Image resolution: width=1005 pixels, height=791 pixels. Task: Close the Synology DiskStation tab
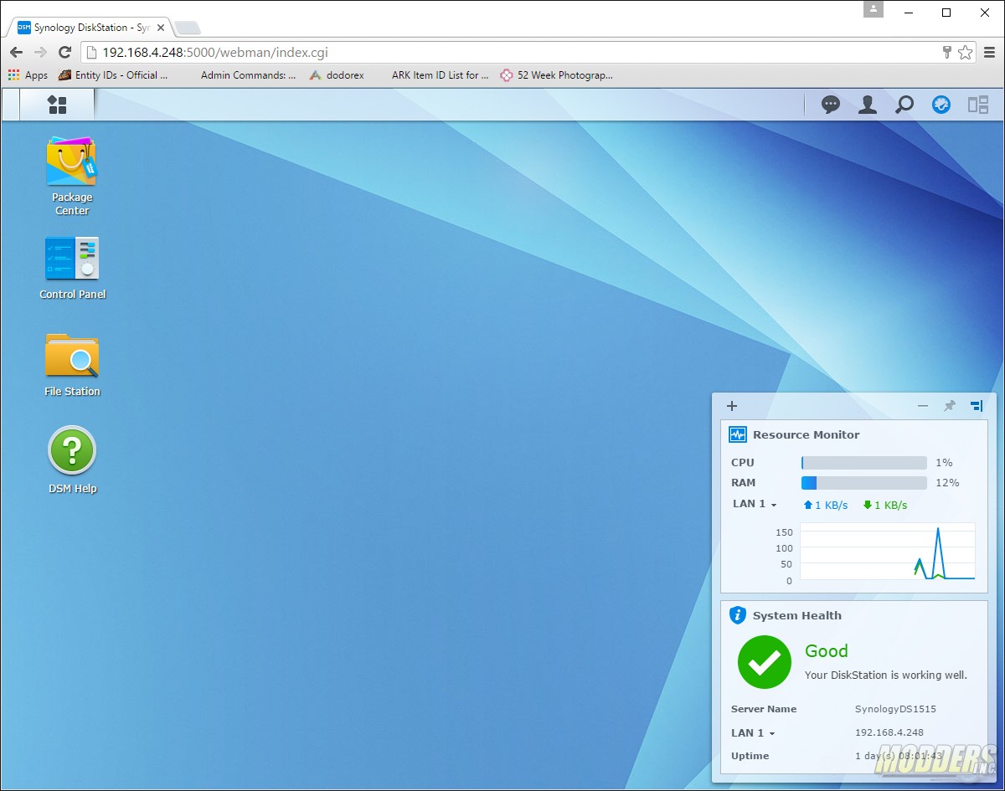coord(161,28)
